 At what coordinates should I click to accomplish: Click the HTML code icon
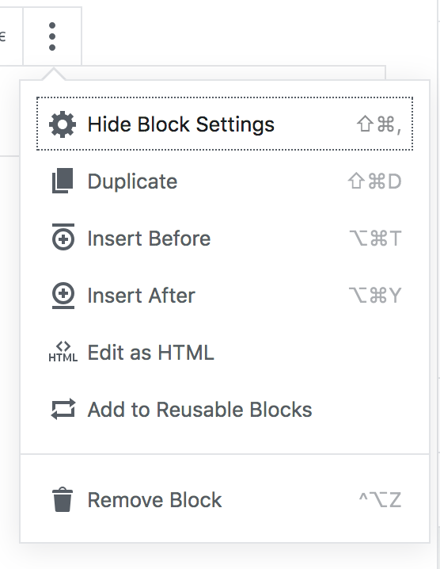(63, 352)
